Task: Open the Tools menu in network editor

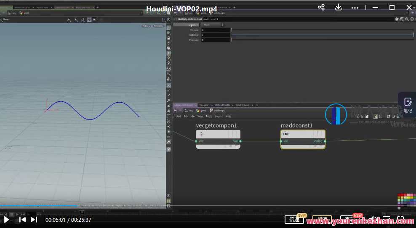Action: coord(209,117)
